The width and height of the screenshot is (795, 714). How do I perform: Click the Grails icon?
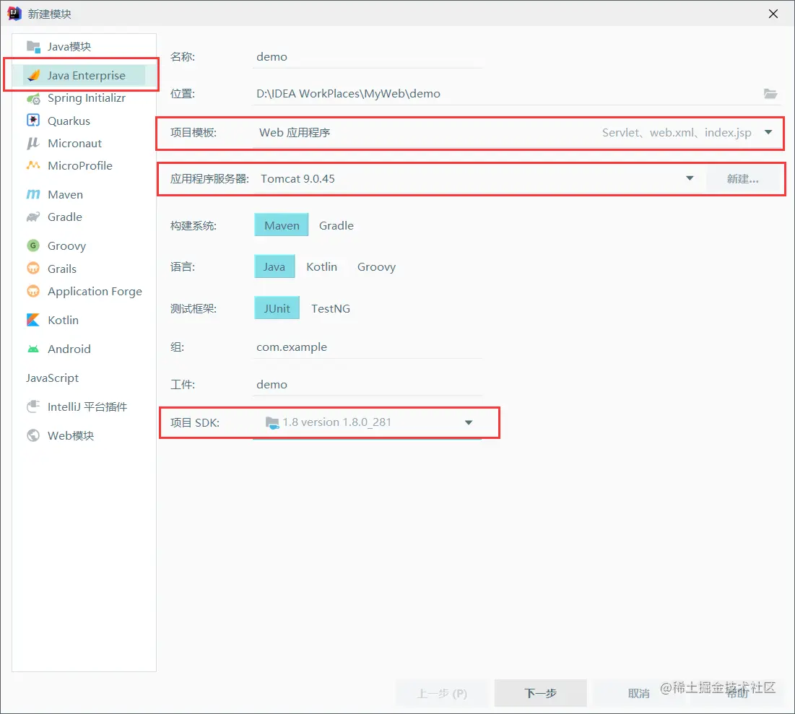[33, 269]
